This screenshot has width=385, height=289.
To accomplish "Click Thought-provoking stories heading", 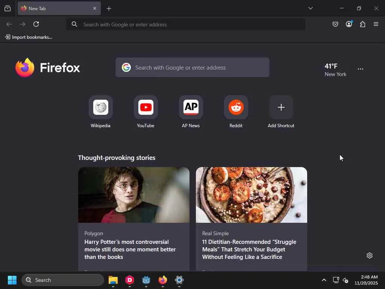I will click(x=117, y=158).
